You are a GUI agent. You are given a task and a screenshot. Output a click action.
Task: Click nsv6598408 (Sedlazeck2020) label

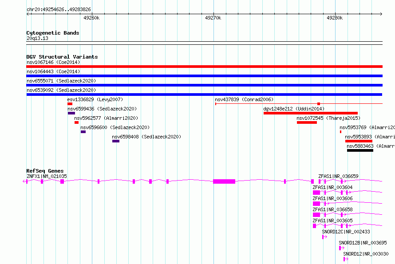(146, 137)
